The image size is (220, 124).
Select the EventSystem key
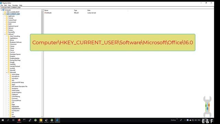click(x=15, y=111)
